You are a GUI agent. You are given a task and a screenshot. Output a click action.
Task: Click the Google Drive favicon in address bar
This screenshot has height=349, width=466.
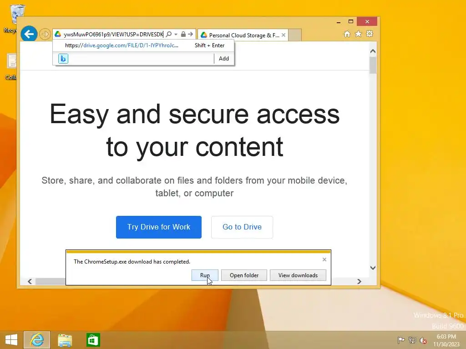pyautogui.click(x=58, y=35)
